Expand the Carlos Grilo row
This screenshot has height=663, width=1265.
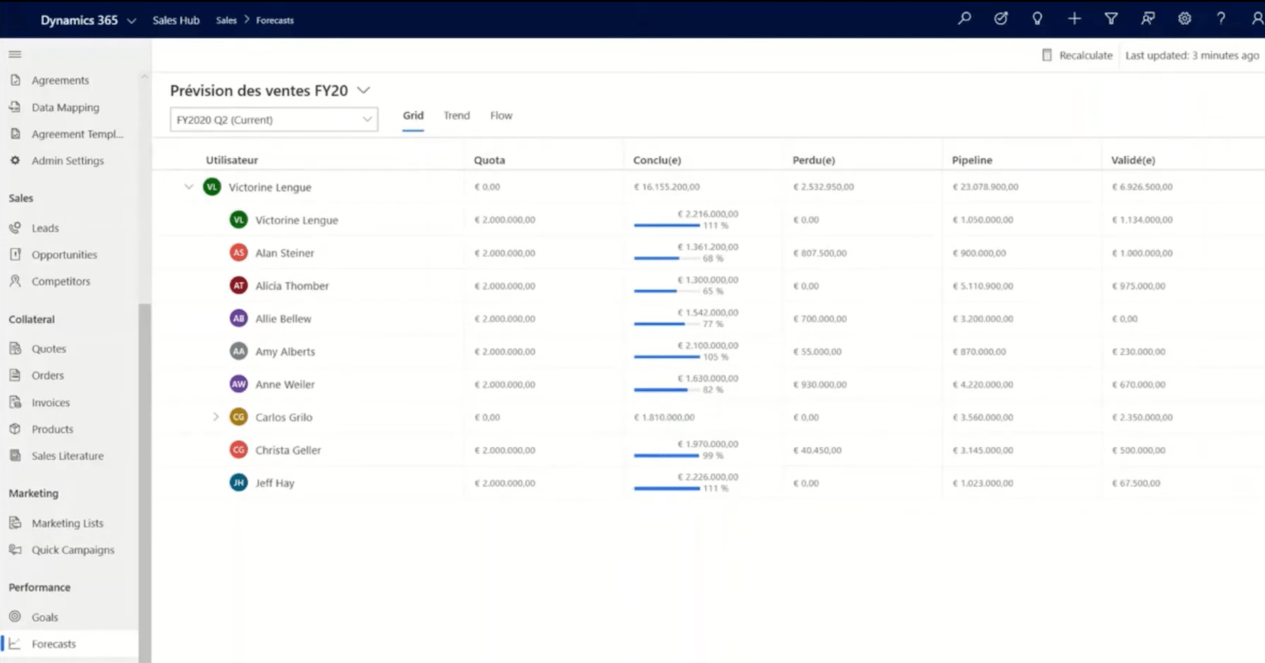215,417
